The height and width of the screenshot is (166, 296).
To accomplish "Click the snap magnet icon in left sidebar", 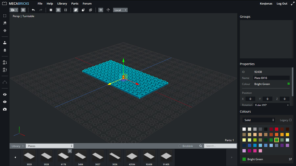I will tap(5, 23).
